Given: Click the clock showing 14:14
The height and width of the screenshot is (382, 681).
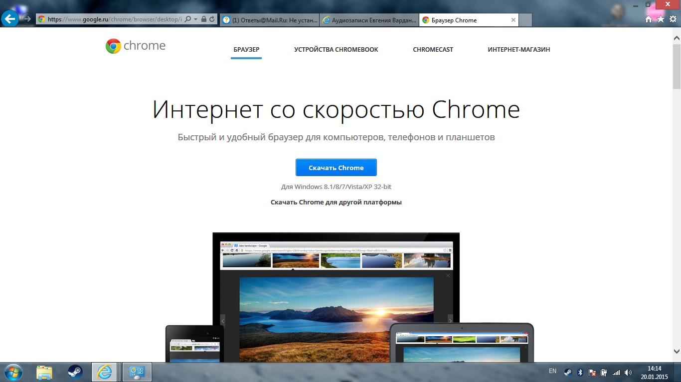Looking at the screenshot, I should 654,373.
